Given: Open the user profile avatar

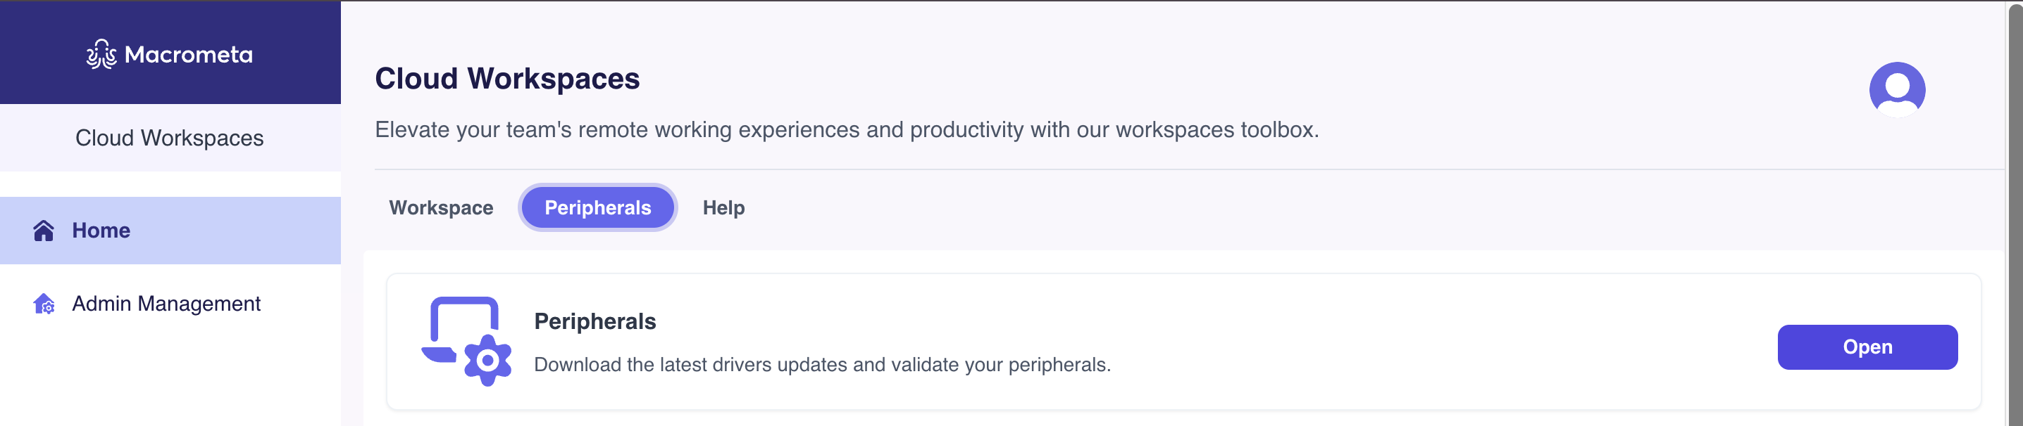Looking at the screenshot, I should point(1896,89).
